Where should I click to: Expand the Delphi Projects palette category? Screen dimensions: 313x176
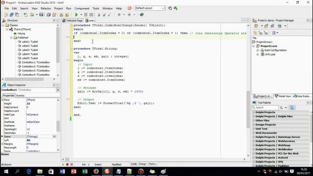coord(254,112)
